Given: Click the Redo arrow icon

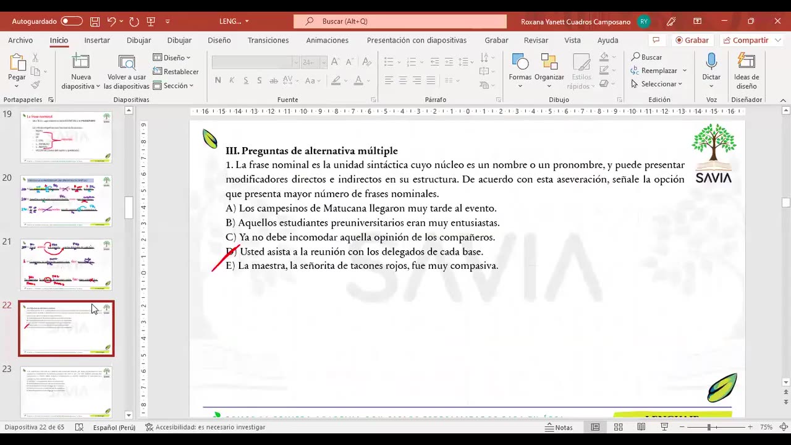Looking at the screenshot, I should pyautogui.click(x=134, y=21).
